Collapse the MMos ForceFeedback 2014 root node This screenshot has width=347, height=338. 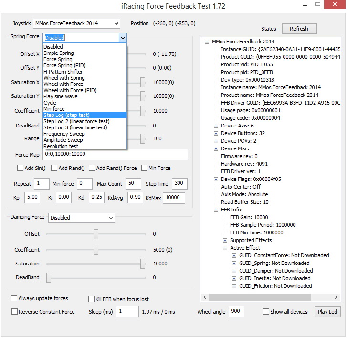coord(207,42)
